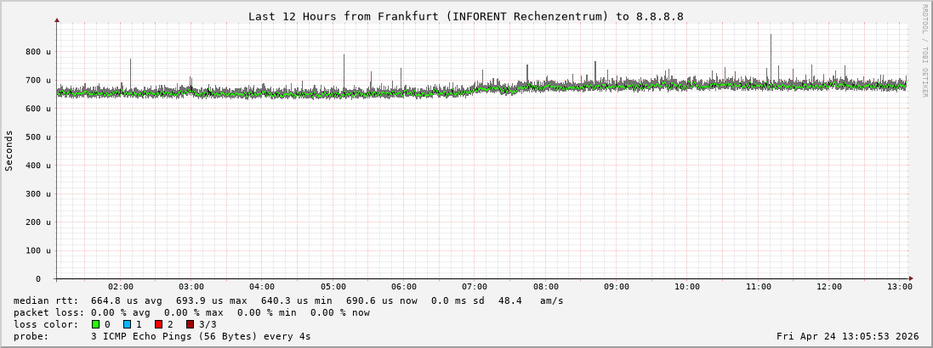The width and height of the screenshot is (933, 348).
Task: Click the 08:00 time axis label
Action: pos(545,287)
